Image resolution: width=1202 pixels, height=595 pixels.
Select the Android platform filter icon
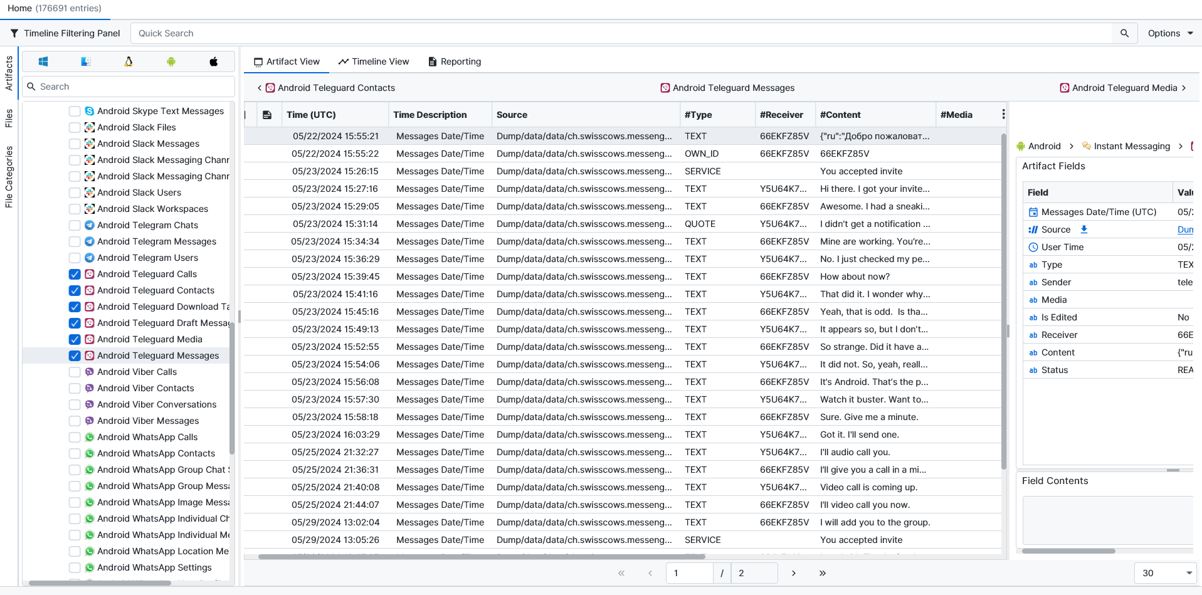[x=171, y=61]
